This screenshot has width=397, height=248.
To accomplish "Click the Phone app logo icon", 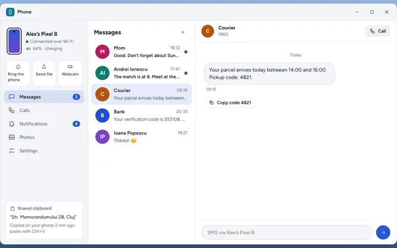I will point(10,12).
